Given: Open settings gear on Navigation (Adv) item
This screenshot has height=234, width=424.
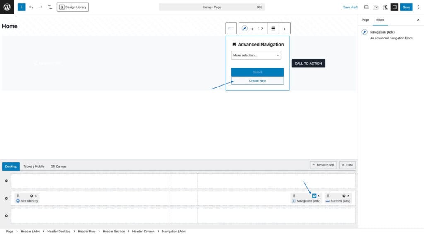Looking at the screenshot, I should [314, 195].
